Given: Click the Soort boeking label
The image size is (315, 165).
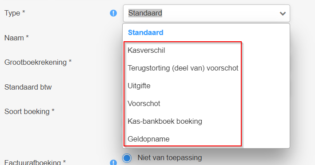Looking at the screenshot, I should (29, 111).
